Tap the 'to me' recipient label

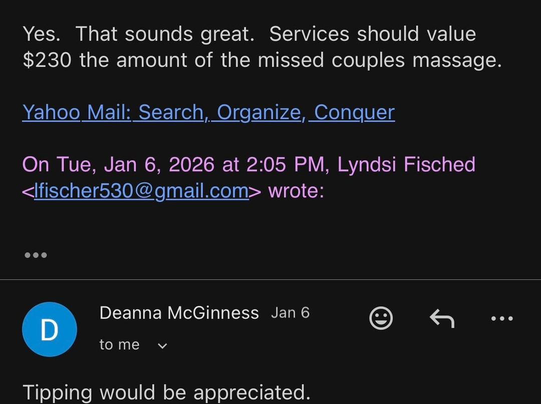[x=119, y=345]
